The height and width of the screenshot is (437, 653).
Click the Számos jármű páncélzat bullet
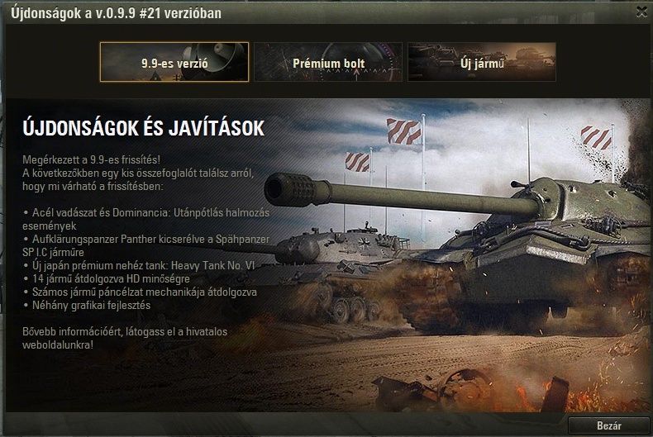coord(140,292)
